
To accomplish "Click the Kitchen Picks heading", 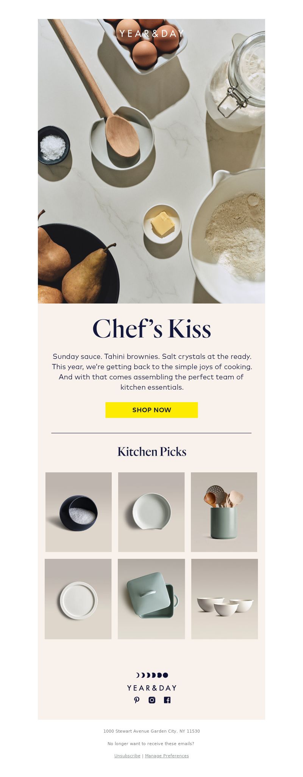I will (151, 451).
